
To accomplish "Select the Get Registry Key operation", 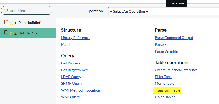I will point(74,70).
